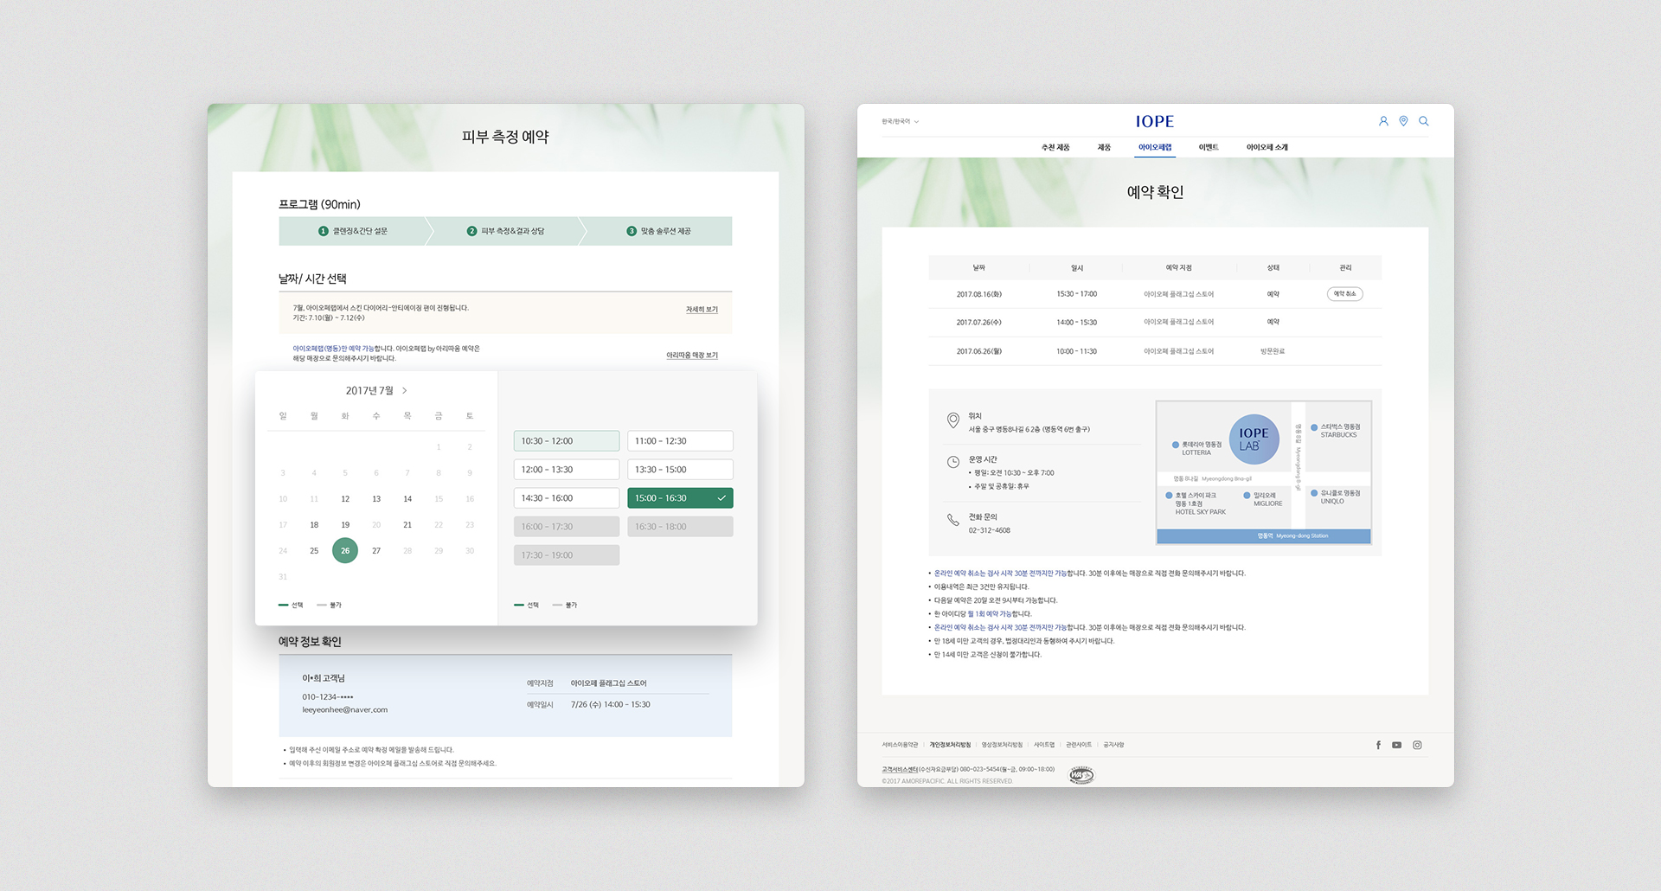Open the search magnifier icon in the header
1661x891 pixels.
coord(1423,121)
